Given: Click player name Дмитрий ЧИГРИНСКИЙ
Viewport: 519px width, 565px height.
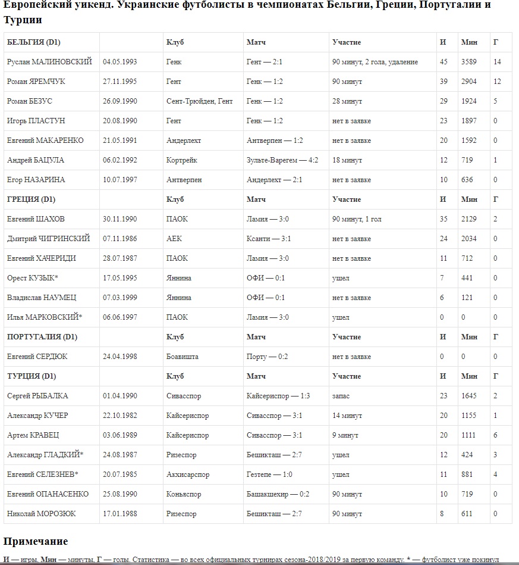Looking at the screenshot, I should click(49, 239).
